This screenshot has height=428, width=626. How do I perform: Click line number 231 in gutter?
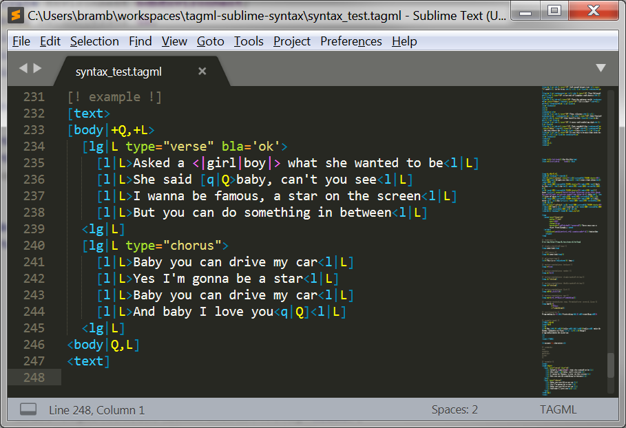[34, 97]
